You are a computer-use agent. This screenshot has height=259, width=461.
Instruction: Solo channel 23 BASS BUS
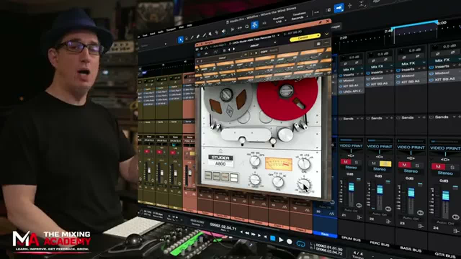(x=417, y=165)
